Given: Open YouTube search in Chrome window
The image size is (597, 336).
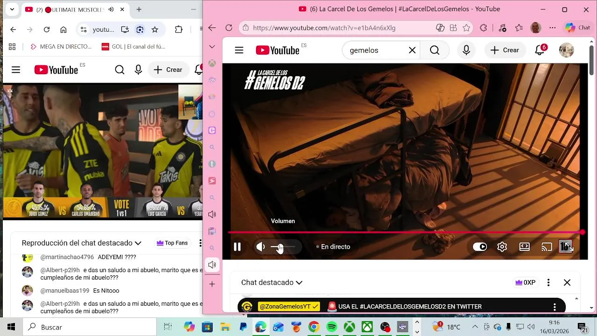Looking at the screenshot, I should 120,70.
